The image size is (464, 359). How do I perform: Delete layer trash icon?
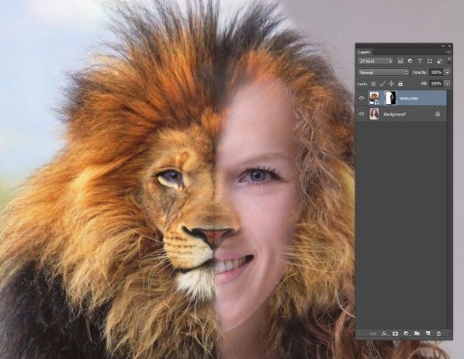click(x=438, y=333)
